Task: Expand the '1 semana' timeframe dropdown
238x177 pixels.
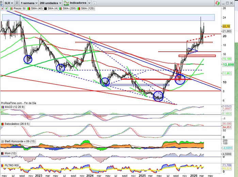Action: click(x=29, y=3)
